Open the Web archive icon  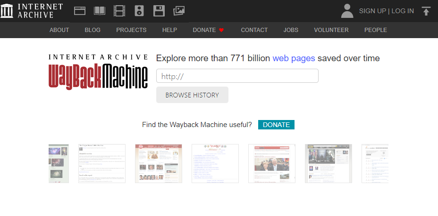click(x=80, y=11)
